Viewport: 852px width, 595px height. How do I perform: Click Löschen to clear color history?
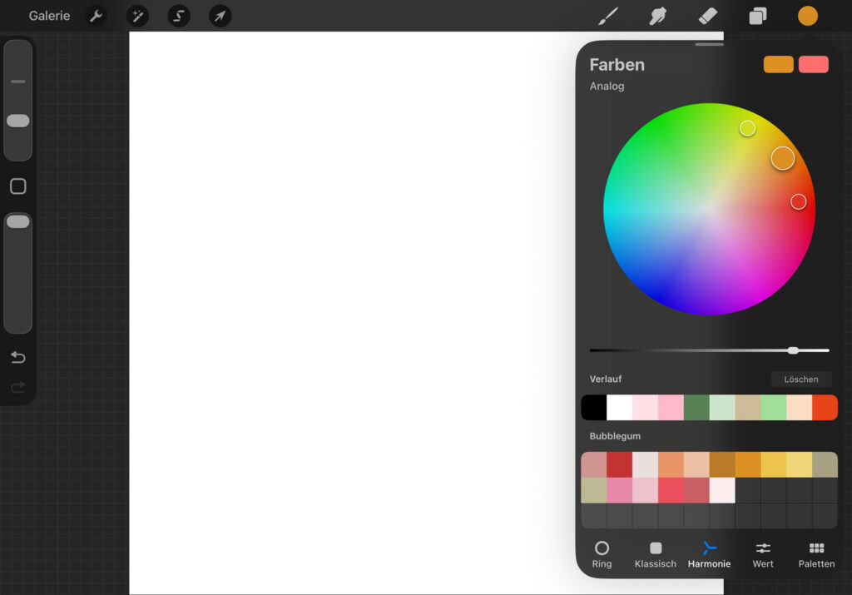(801, 379)
